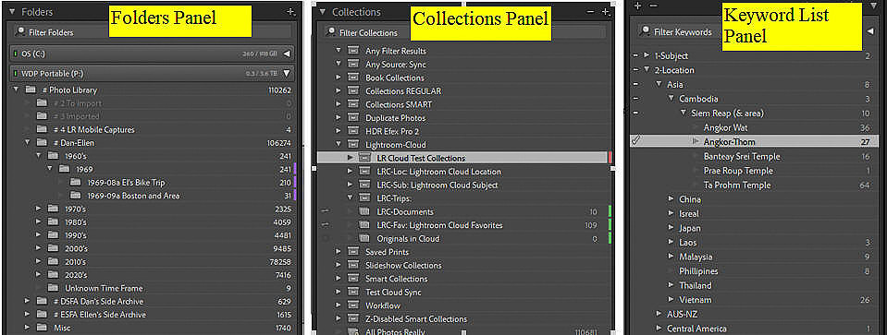This screenshot has height=335, width=887.
Task: Toggle sync for LRC-Documents collection
Action: point(325,211)
